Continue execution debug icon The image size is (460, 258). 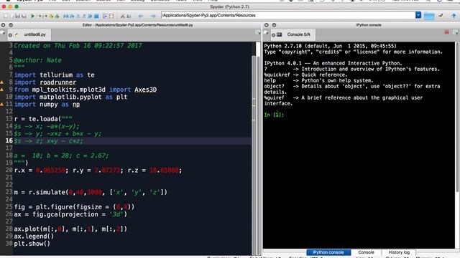coord(90,16)
